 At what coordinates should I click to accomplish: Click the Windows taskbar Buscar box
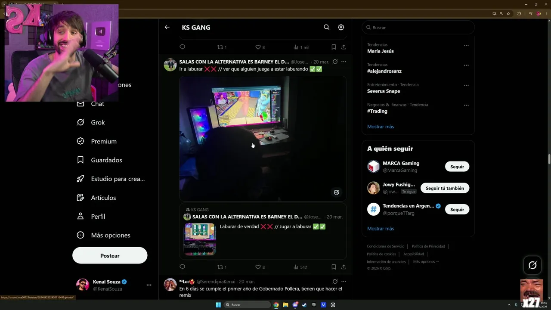248,305
